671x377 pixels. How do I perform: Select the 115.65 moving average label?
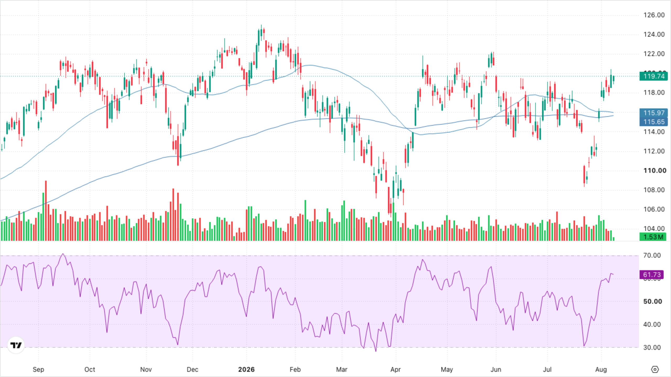click(x=654, y=122)
